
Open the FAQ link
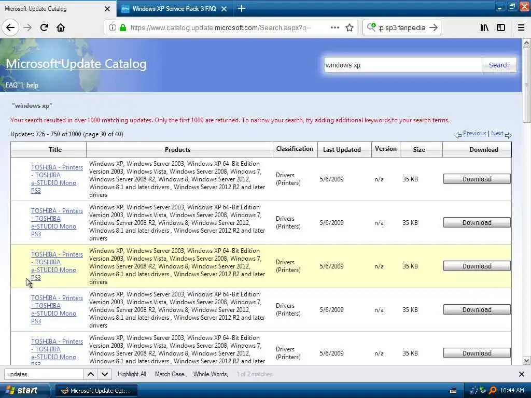point(11,85)
